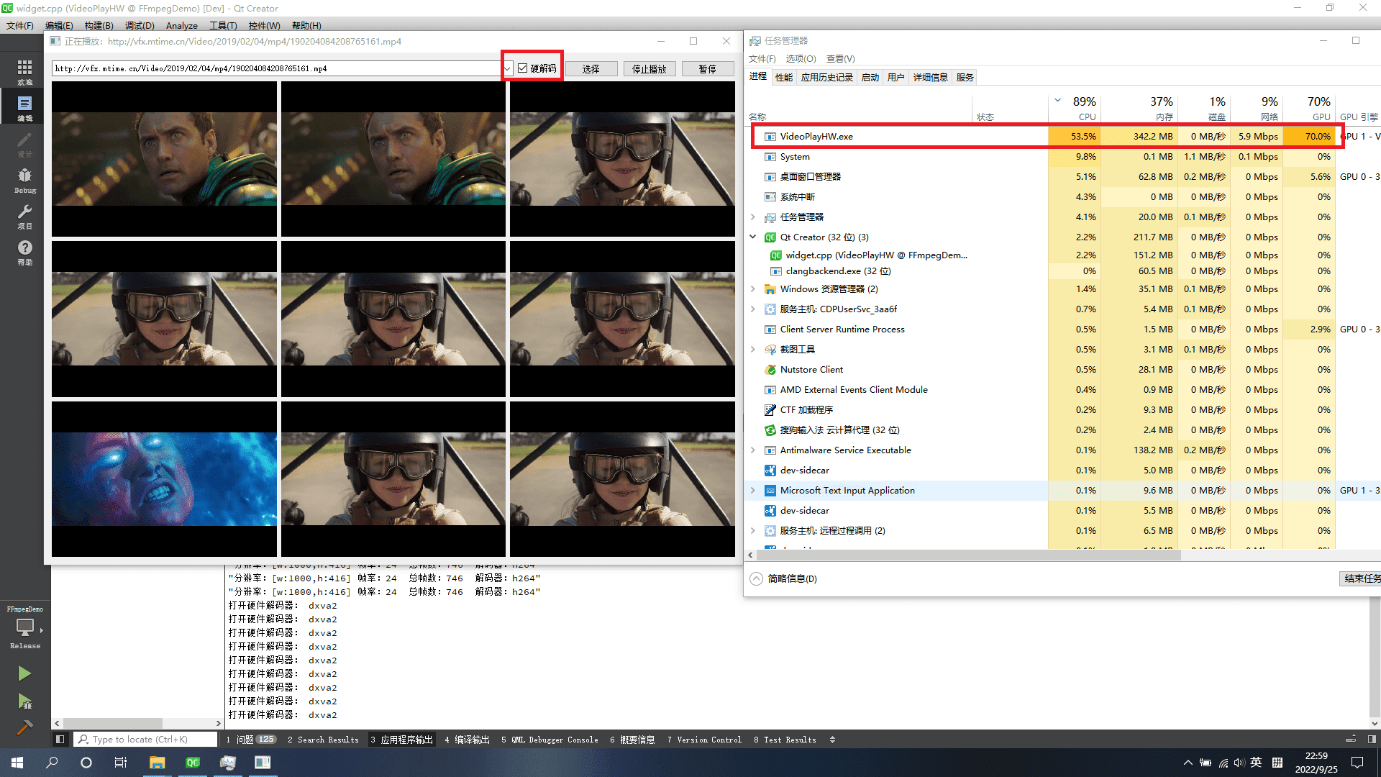Expand the 服务主机: CDPUserSvc row
This screenshot has height=777, width=1381.
point(753,309)
